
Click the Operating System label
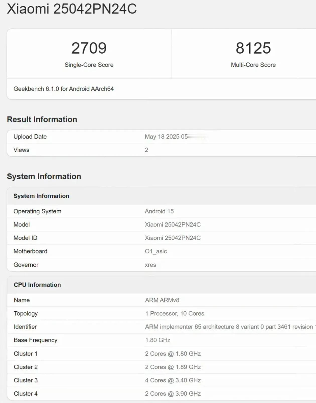37,211
